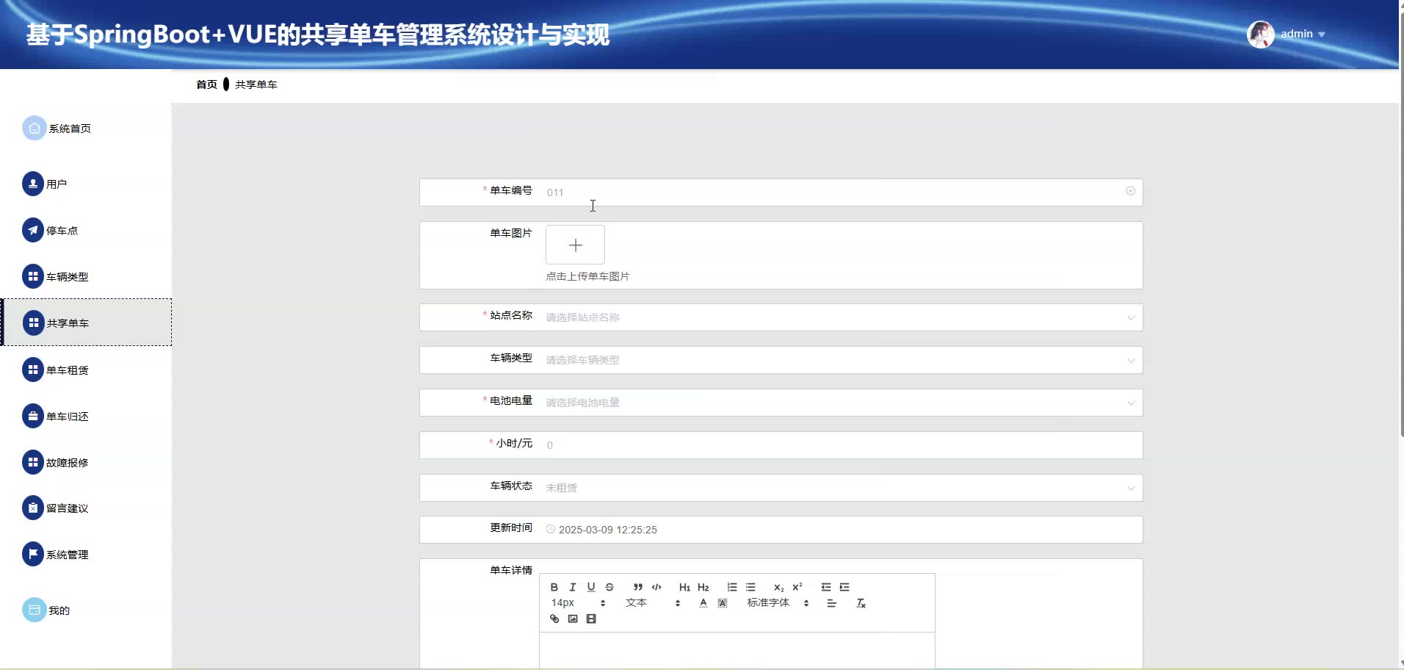Image resolution: width=1404 pixels, height=670 pixels.
Task: Increase indent in the editor
Action: [x=844, y=587]
